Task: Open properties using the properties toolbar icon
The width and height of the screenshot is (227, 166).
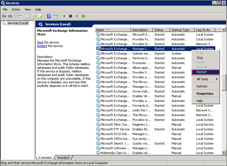Action: [x=27, y=16]
